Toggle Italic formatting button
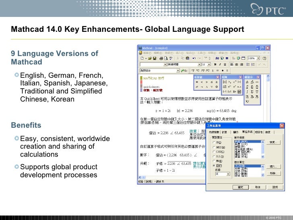 220,64
